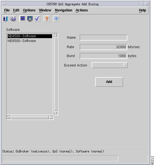Viewport: 154px width, 165px height.
Task: Click the Software list right scroll arrow
Action: [x=51, y=117]
